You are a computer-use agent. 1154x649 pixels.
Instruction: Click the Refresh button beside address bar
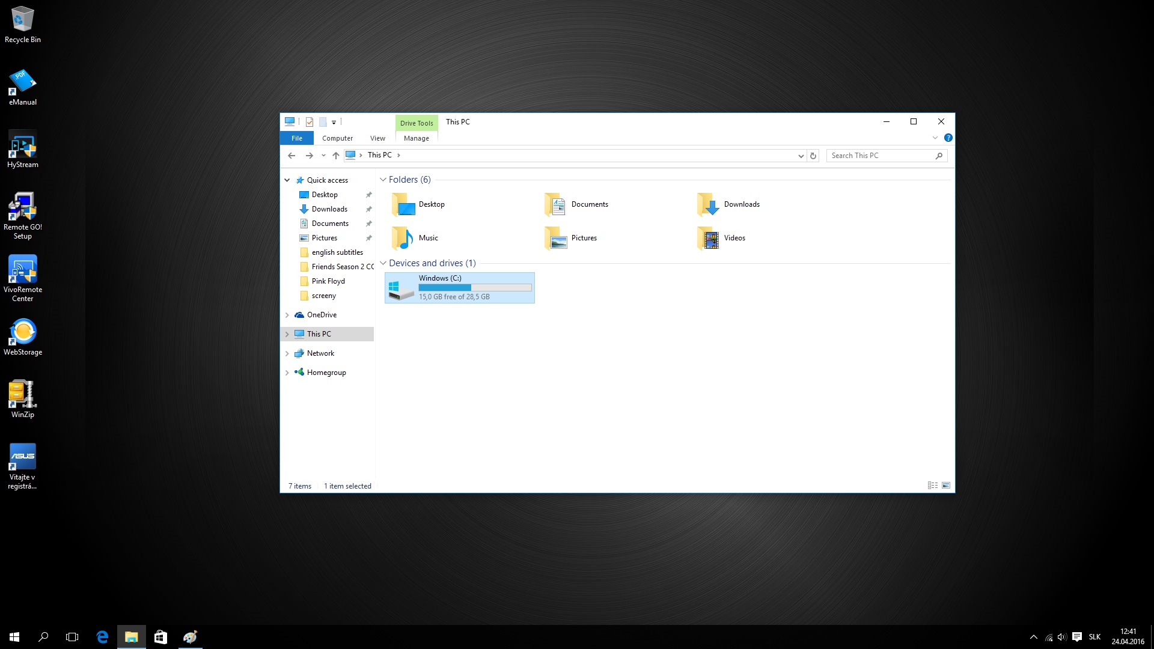coord(813,156)
